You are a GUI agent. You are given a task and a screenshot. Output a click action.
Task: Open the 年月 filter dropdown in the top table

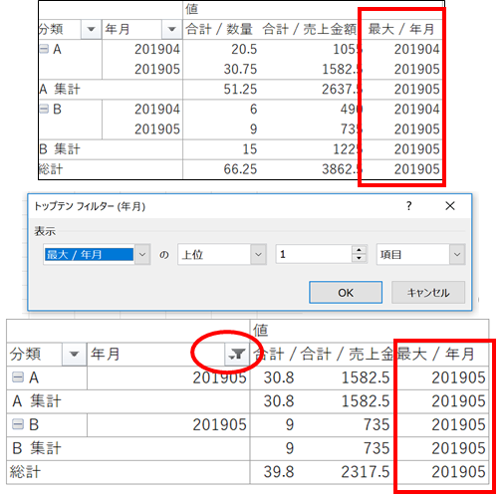coord(172,29)
